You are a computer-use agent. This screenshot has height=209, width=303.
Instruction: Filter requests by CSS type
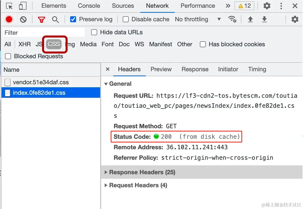[54, 44]
